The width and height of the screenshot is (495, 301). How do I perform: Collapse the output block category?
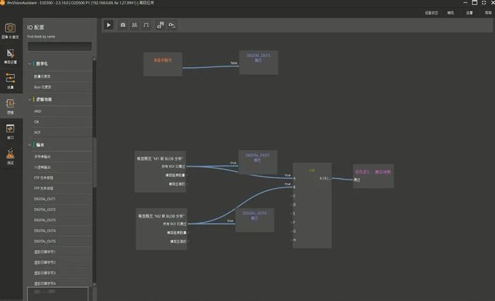[30, 144]
